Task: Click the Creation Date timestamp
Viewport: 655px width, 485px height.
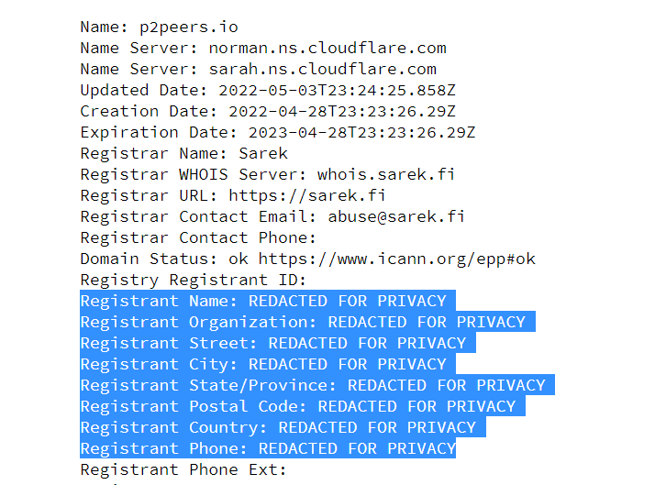Action: click(342, 111)
